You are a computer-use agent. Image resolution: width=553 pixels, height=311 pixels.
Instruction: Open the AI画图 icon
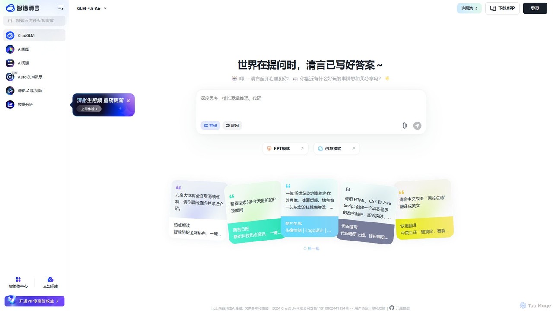click(x=10, y=49)
